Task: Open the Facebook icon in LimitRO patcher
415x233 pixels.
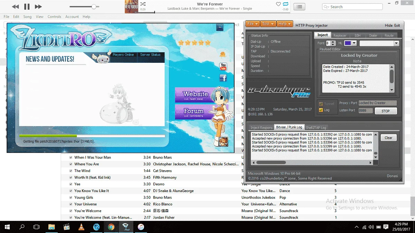Action: (223, 78)
